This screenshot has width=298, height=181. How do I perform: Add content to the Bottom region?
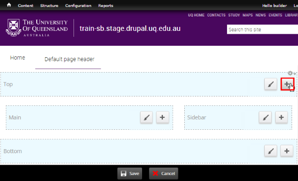tap(287, 151)
